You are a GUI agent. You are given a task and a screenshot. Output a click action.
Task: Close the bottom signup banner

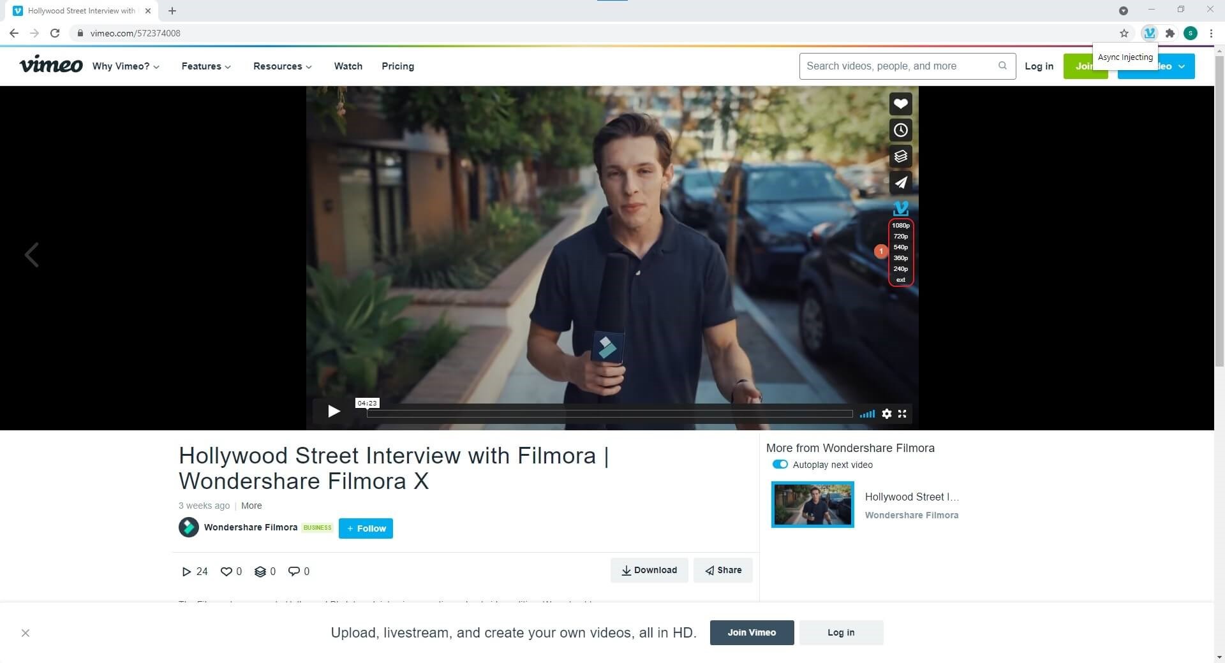click(x=26, y=633)
